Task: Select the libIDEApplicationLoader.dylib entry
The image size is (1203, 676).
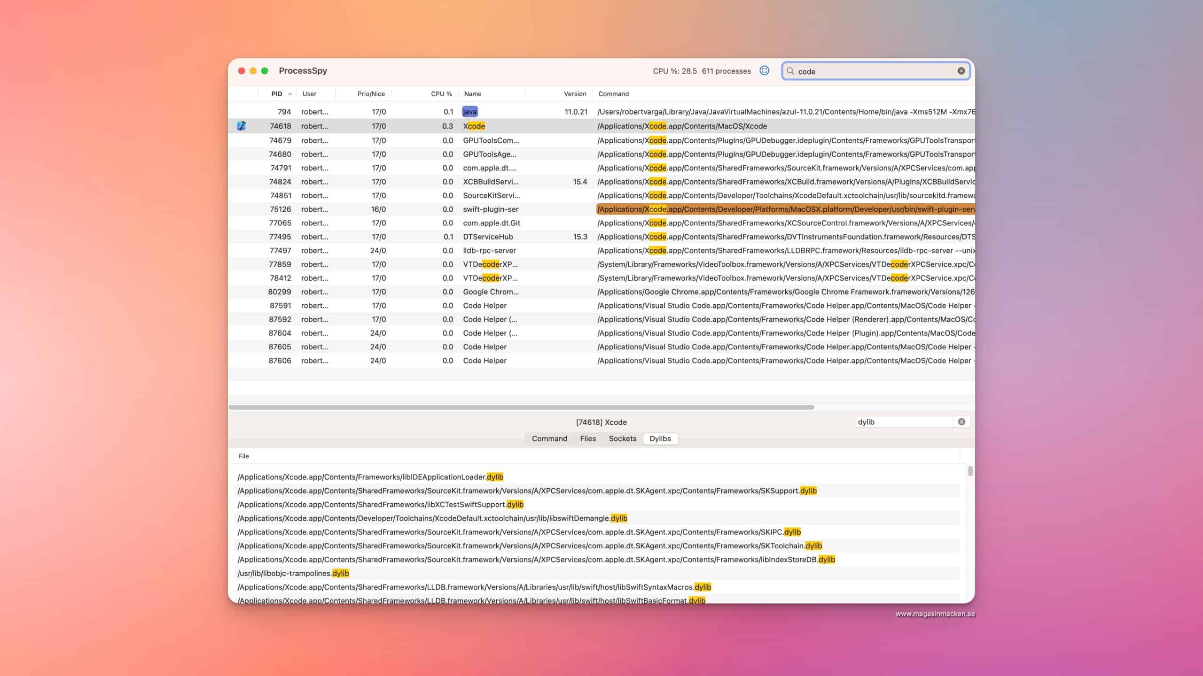Action: click(597, 477)
